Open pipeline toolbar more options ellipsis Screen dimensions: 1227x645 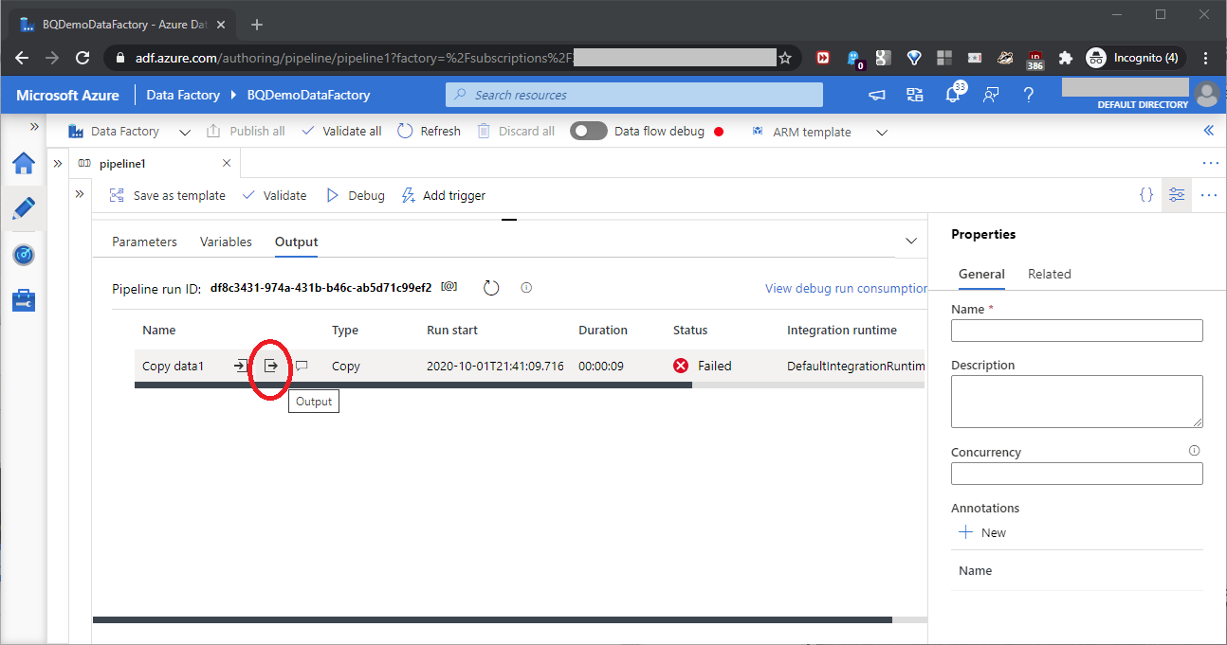1208,195
